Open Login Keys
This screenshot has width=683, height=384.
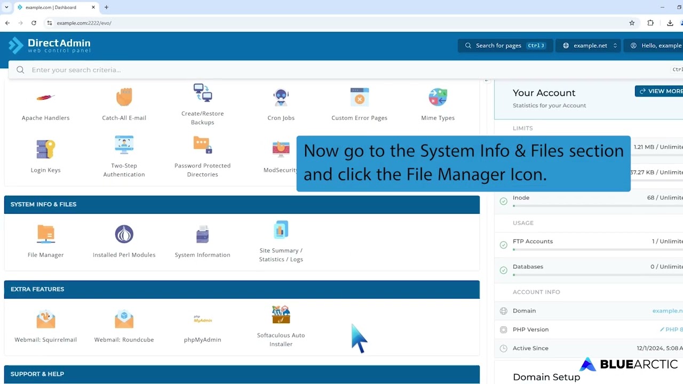pos(45,149)
